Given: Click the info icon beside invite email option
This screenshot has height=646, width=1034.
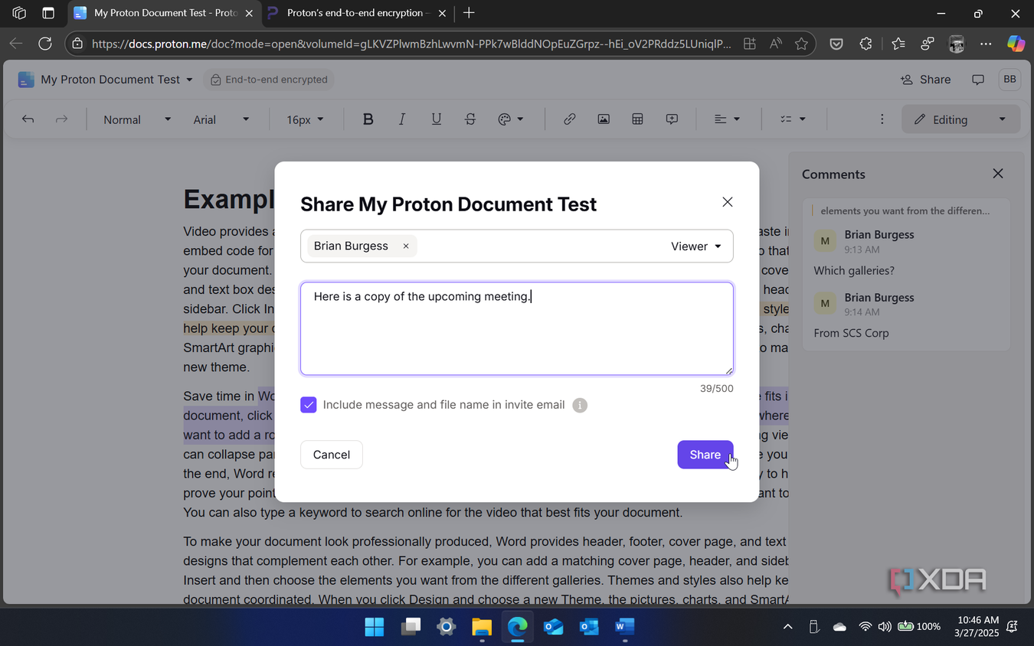Looking at the screenshot, I should [x=580, y=405].
